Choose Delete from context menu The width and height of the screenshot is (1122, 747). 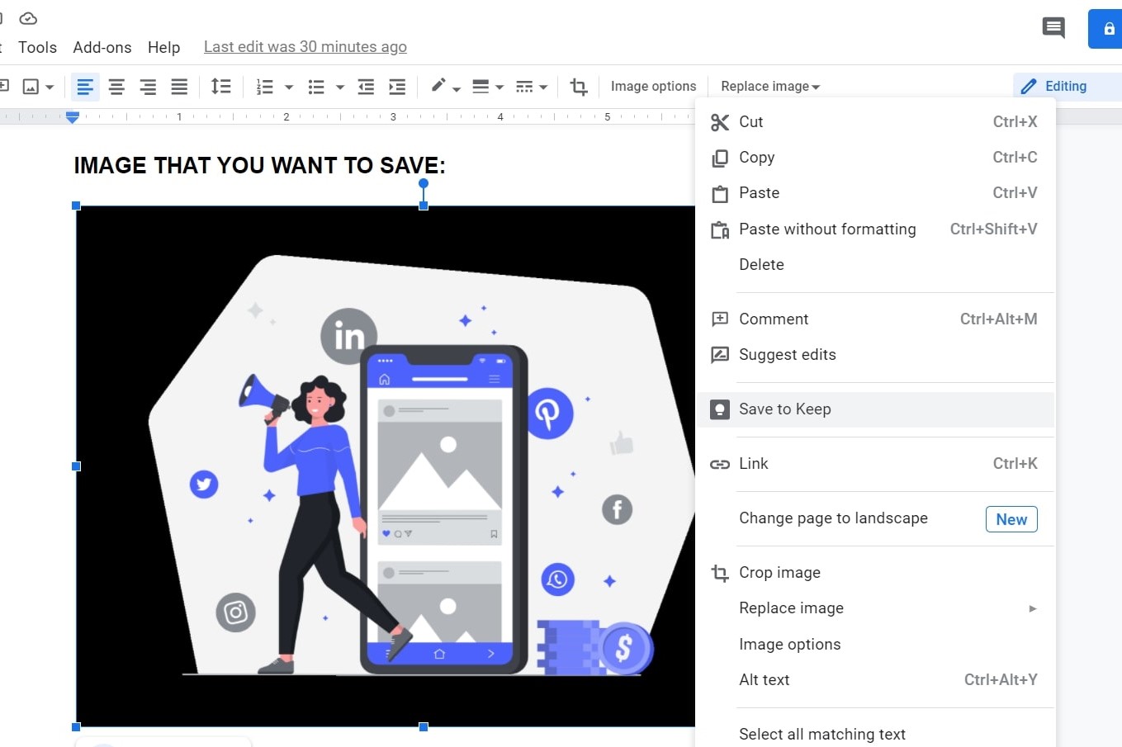875,264
